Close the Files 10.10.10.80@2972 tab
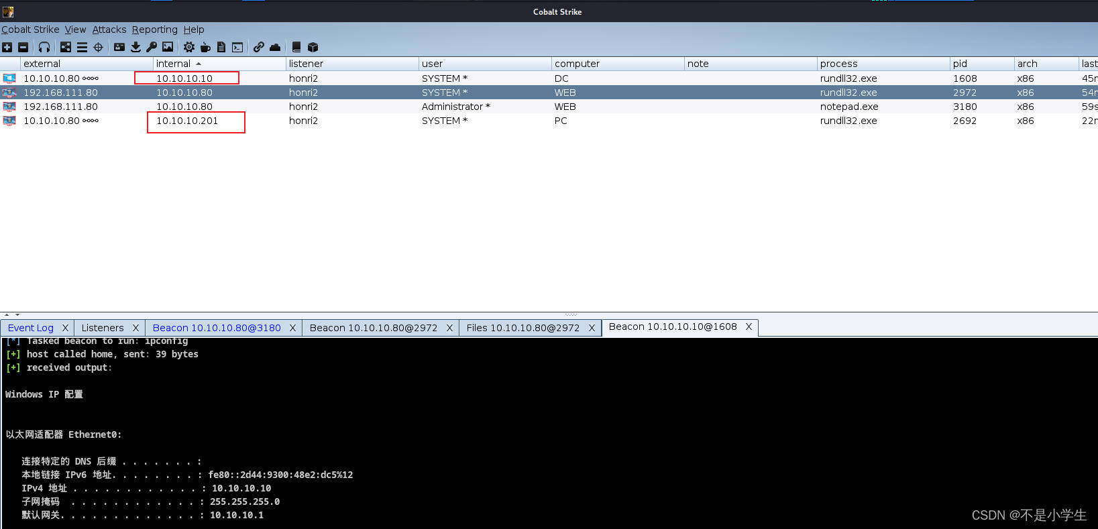Screen dimensions: 1098x529 click(x=592, y=328)
